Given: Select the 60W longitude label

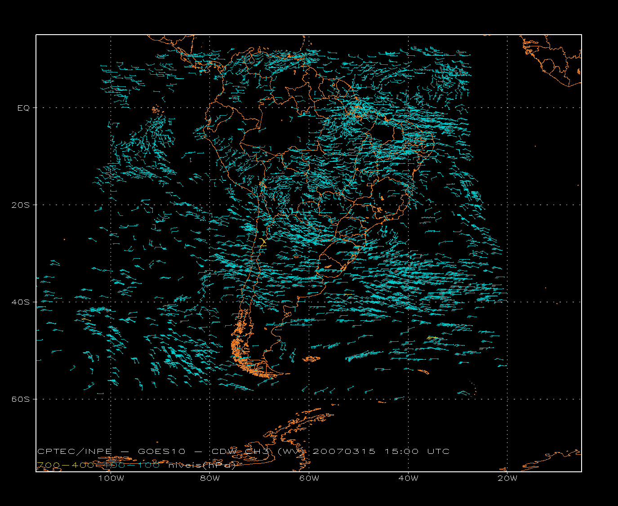Looking at the screenshot, I should (x=309, y=478).
